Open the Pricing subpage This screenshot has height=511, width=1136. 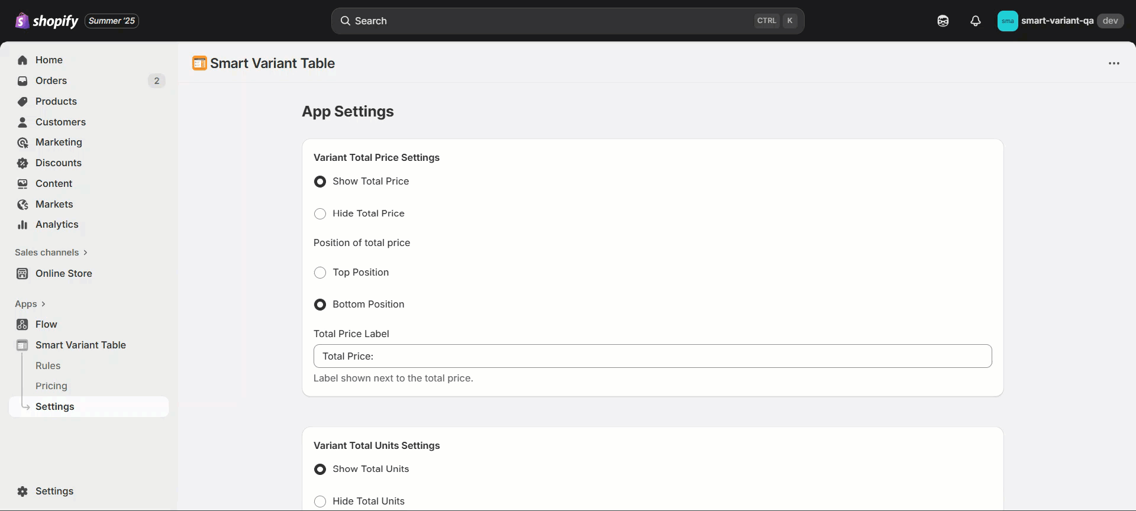click(x=51, y=386)
